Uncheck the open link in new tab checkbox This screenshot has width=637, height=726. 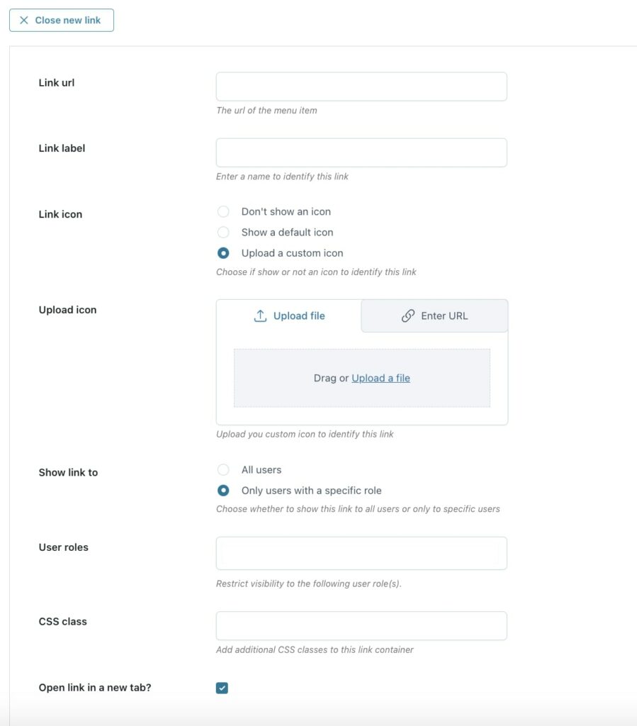click(x=222, y=688)
